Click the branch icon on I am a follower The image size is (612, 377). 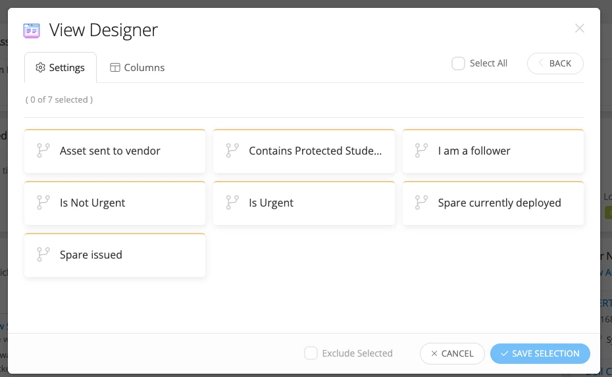[x=422, y=151]
